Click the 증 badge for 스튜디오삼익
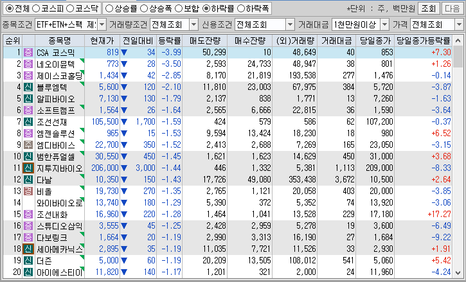This screenshot has width=466, height=282. click(x=28, y=226)
